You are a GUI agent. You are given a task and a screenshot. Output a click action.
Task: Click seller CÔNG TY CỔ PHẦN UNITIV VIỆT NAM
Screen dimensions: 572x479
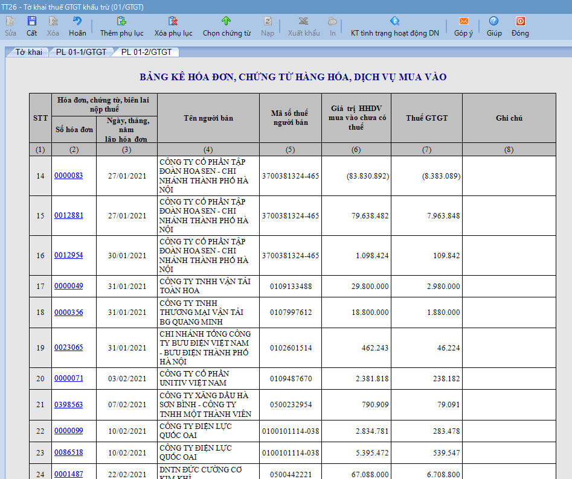(x=208, y=378)
